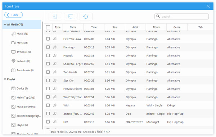Image resolution: width=216 pixels, height=137 pixels.
Task: Click the export to PC toolbar icon
Action: coord(71,17)
